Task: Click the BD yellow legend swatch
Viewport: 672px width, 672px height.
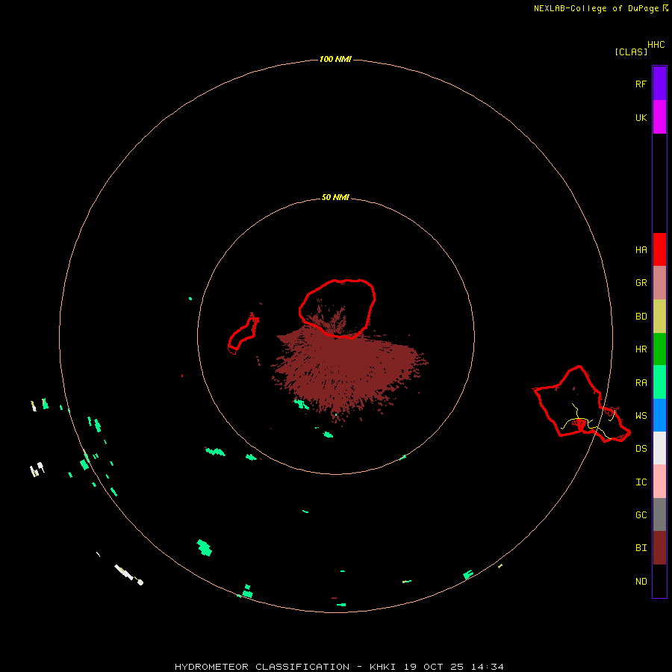Action: point(659,316)
